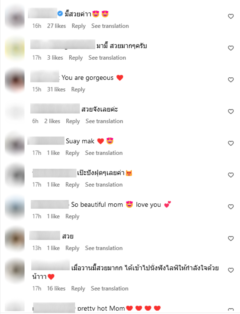Open '16 likes' list on long Thai comment
Viewport: 240px width, 314px height.
[x=56, y=289]
